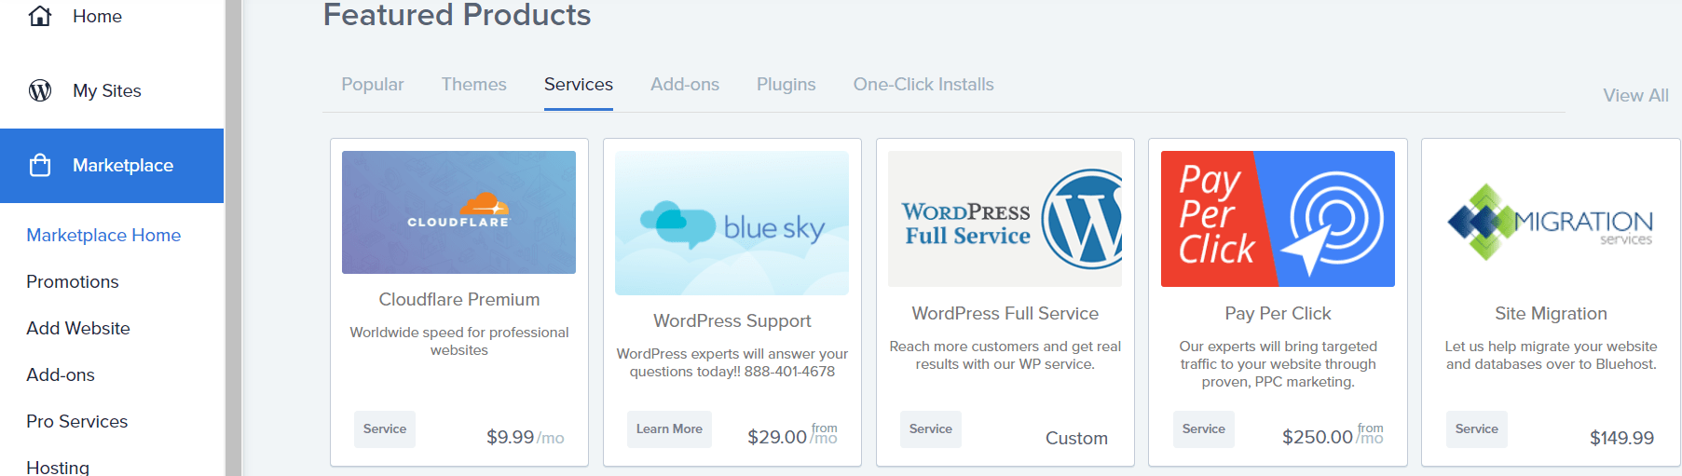Select the Services tab
This screenshot has width=1682, height=476.
(579, 85)
